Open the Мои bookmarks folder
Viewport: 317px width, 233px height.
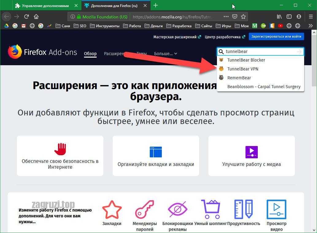[x=242, y=26]
